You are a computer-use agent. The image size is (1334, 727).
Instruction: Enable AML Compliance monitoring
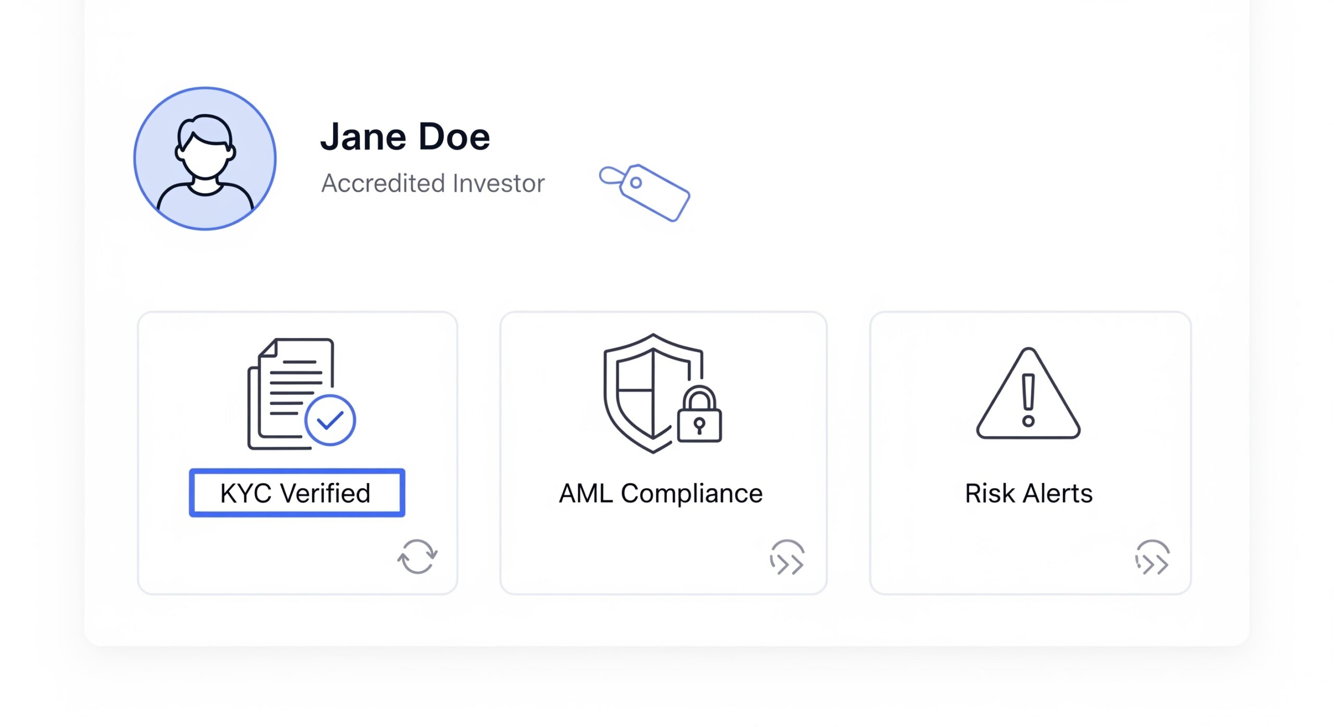[661, 493]
